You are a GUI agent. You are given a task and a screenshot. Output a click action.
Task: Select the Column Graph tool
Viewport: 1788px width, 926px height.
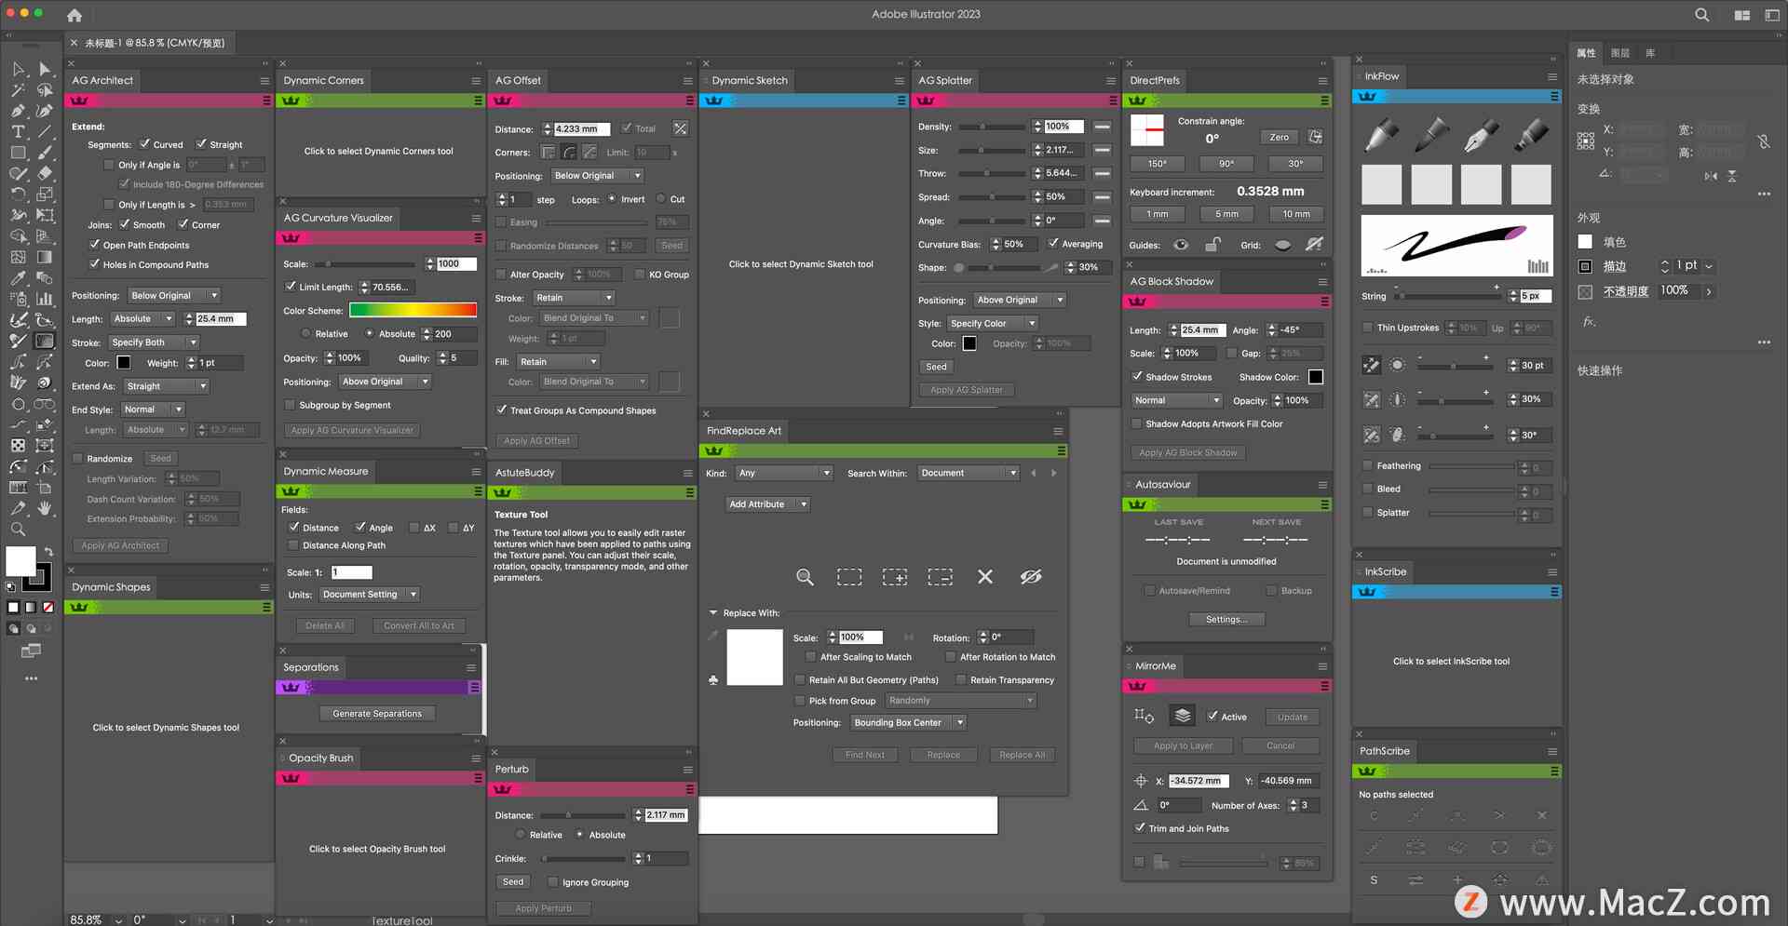[x=45, y=299]
